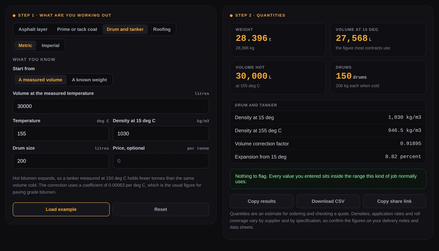Open the Prime or tack coat tab
The width and height of the screenshot is (439, 251).
pos(77,29)
